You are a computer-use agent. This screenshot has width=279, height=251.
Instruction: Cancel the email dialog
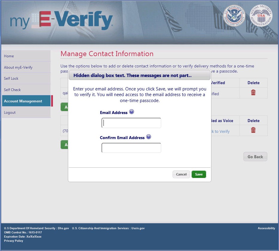click(181, 174)
